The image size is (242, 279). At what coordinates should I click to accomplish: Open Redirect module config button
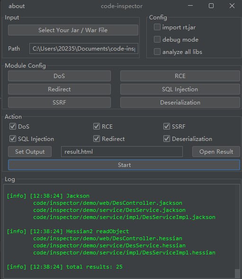59,89
